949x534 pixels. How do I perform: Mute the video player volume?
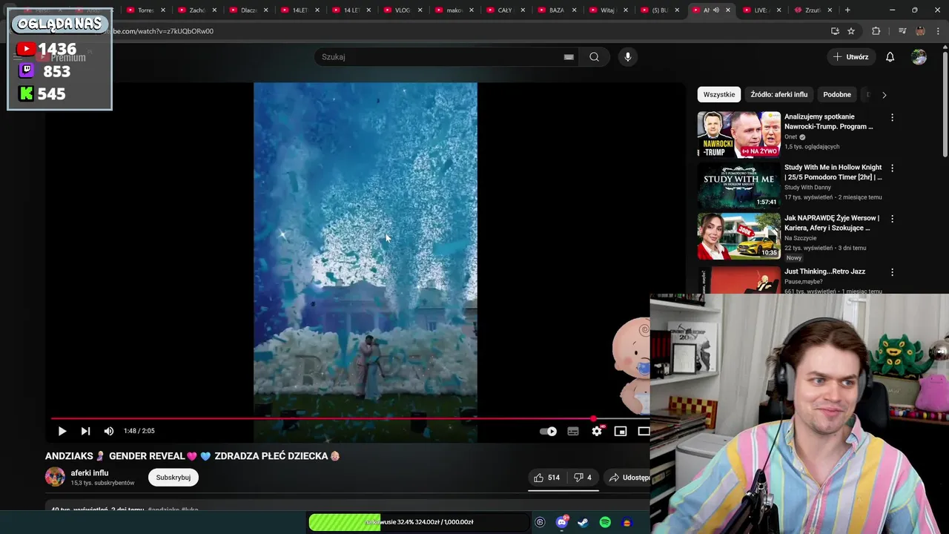109,431
